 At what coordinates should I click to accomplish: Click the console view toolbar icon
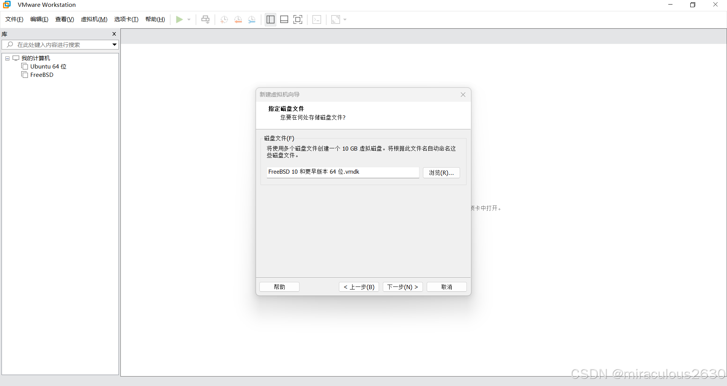317,19
